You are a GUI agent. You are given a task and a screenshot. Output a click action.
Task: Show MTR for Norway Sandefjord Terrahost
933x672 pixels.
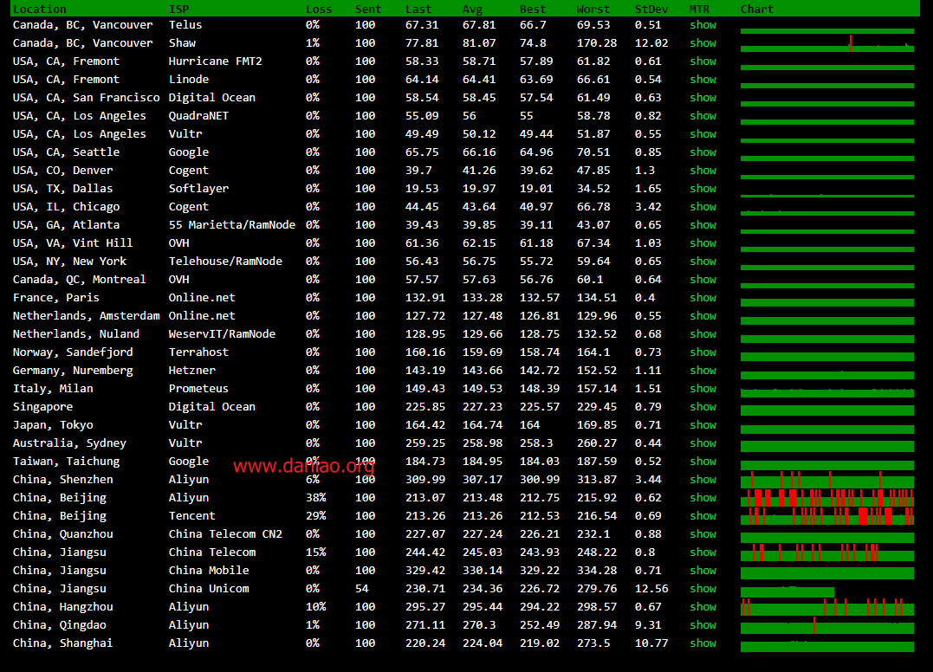coord(703,352)
